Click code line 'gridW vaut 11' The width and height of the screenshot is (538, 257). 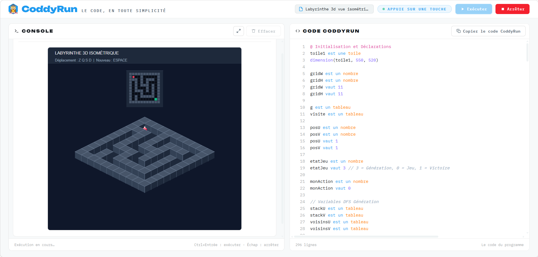click(x=326, y=87)
